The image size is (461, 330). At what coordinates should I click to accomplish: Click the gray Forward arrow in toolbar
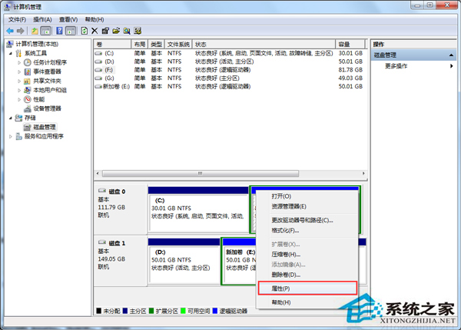(21, 31)
